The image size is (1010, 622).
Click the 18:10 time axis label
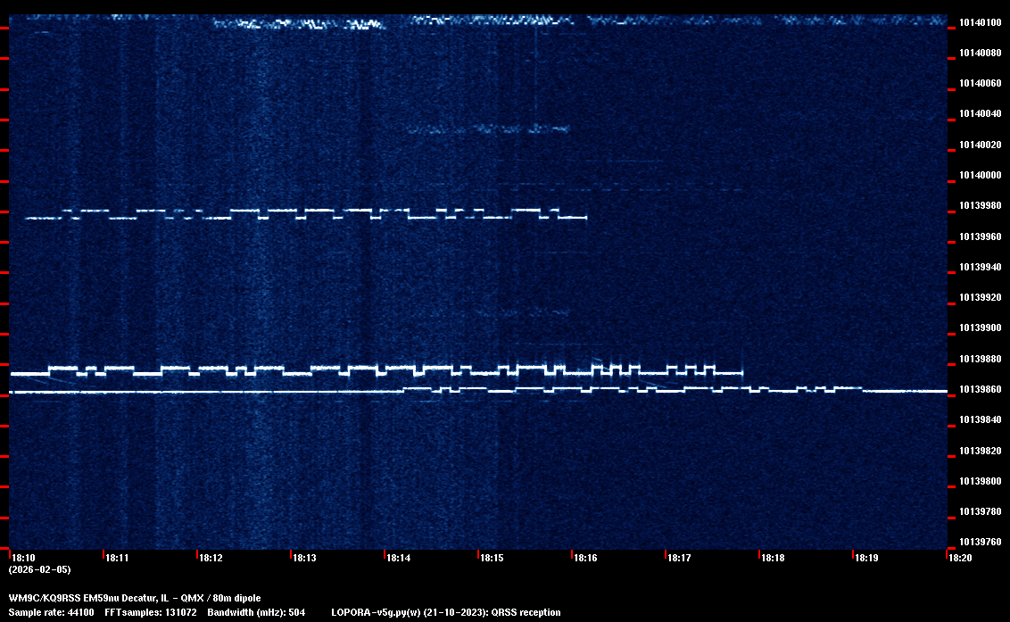click(24, 558)
